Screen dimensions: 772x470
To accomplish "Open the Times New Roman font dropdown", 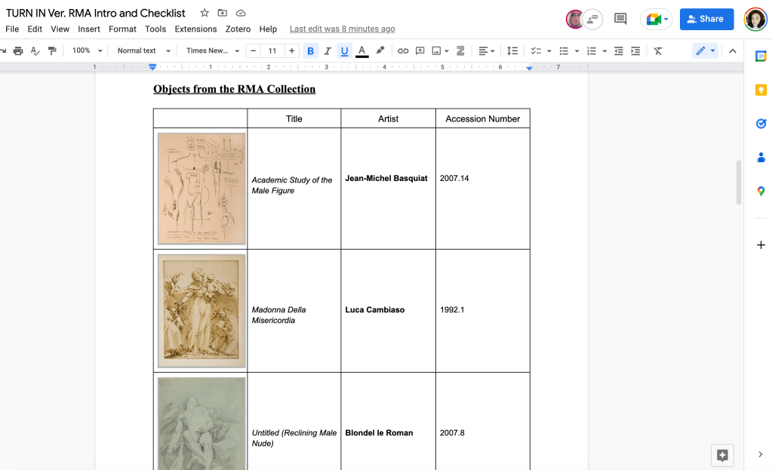I will point(213,51).
